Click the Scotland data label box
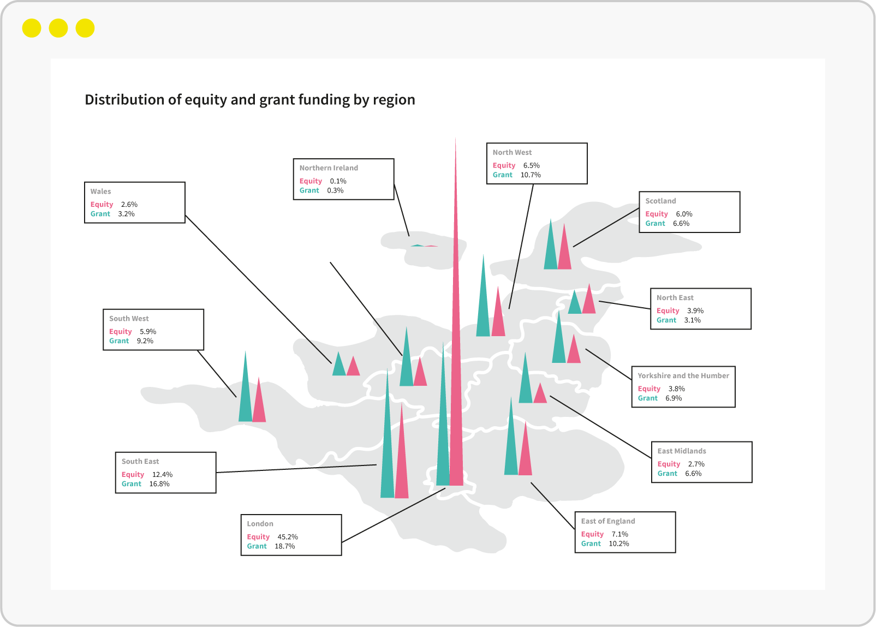The width and height of the screenshot is (876, 627). pyautogui.click(x=689, y=212)
